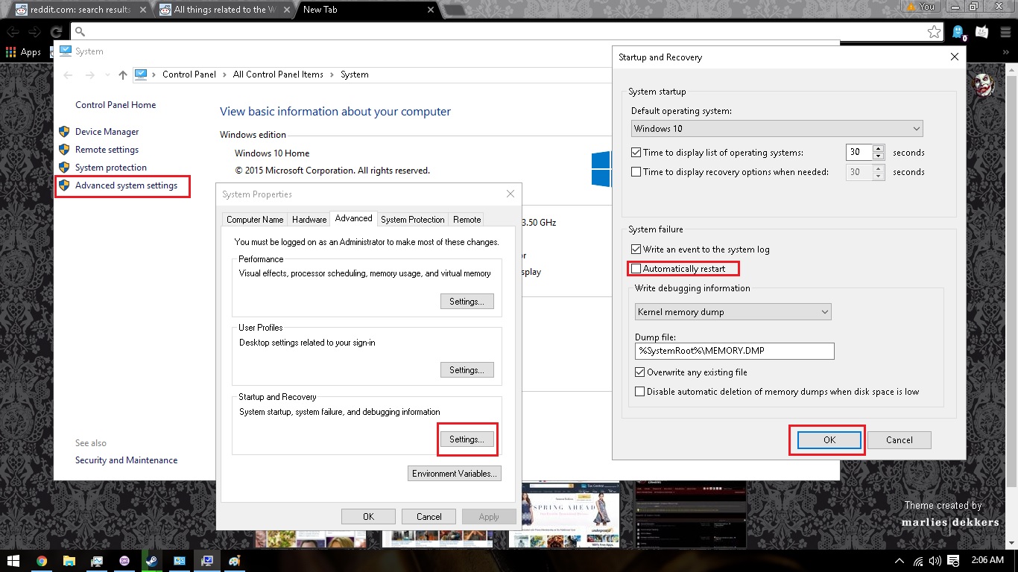Open the Default operating system dropdown
Screen dimensions: 1018x572
point(777,129)
